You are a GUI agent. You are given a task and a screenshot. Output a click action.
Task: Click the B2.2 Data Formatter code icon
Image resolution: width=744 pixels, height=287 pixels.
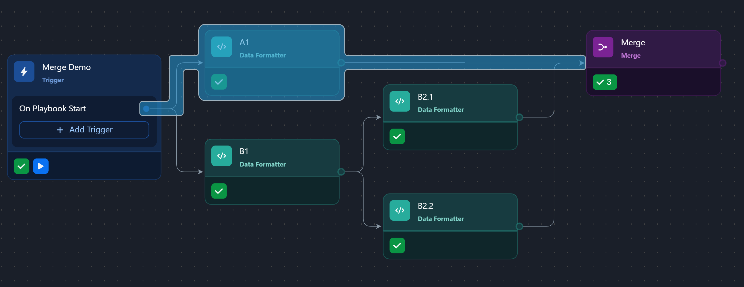point(399,210)
